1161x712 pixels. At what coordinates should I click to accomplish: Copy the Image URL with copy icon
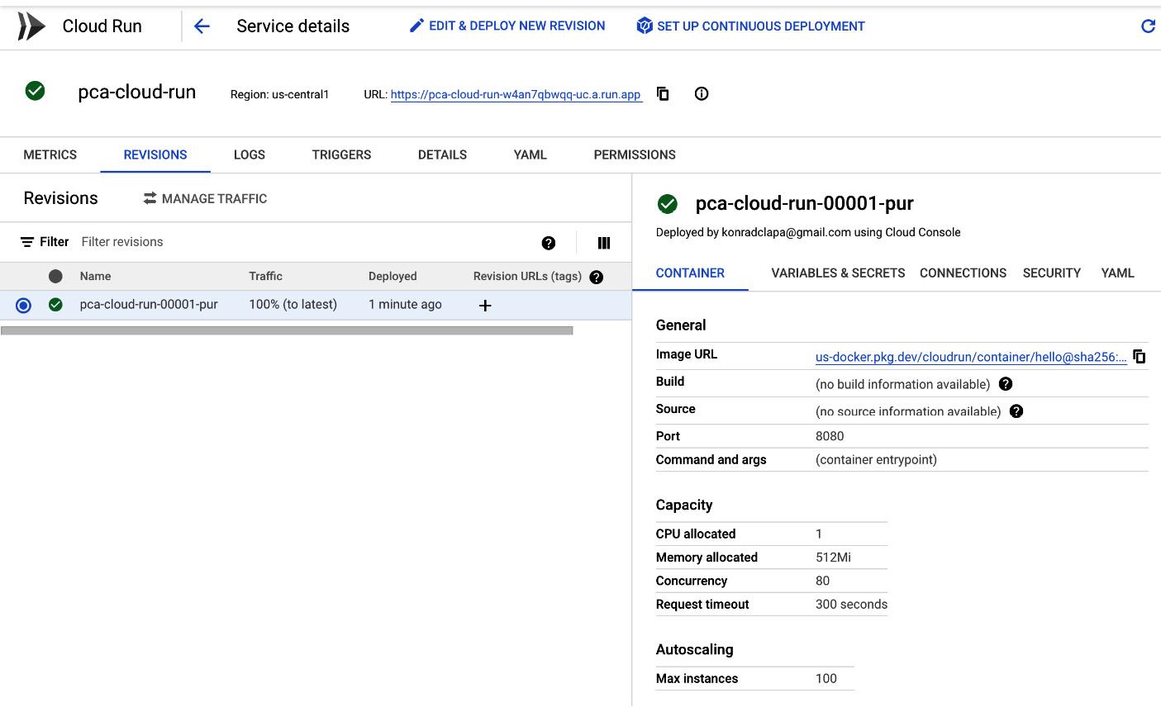tap(1140, 356)
